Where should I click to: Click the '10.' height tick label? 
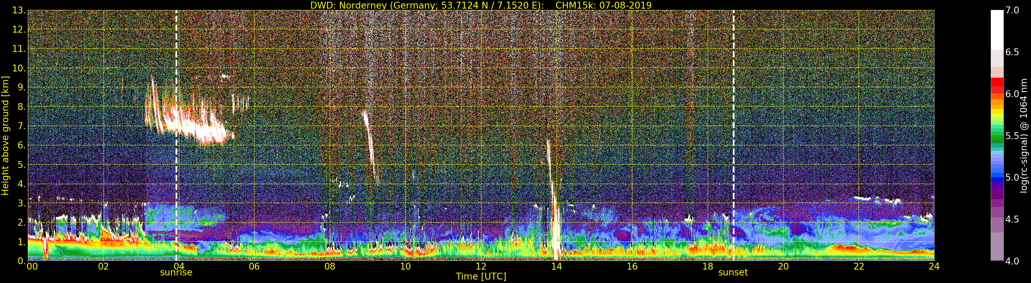click(x=19, y=68)
